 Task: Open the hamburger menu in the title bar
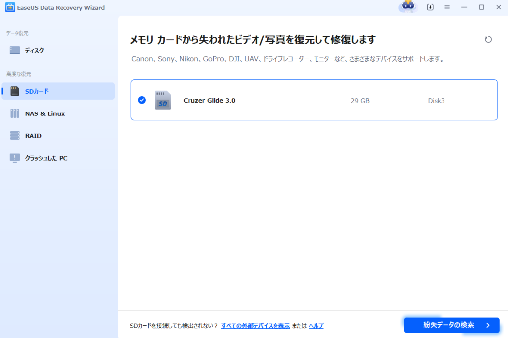[447, 7]
